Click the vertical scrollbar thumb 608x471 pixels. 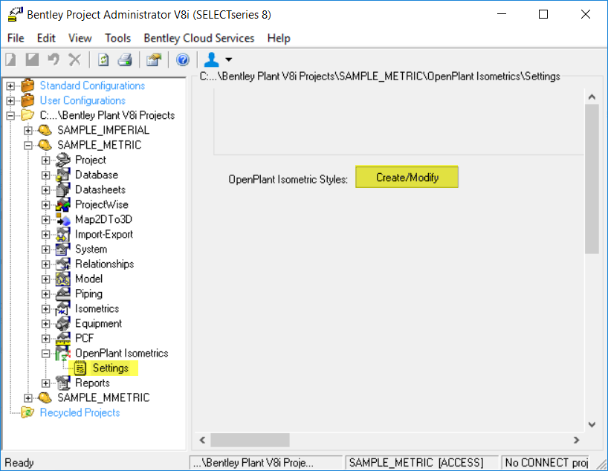coord(592,179)
